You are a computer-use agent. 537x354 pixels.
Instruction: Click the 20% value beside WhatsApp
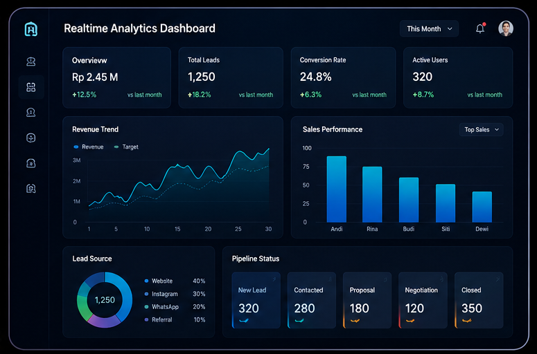point(199,307)
